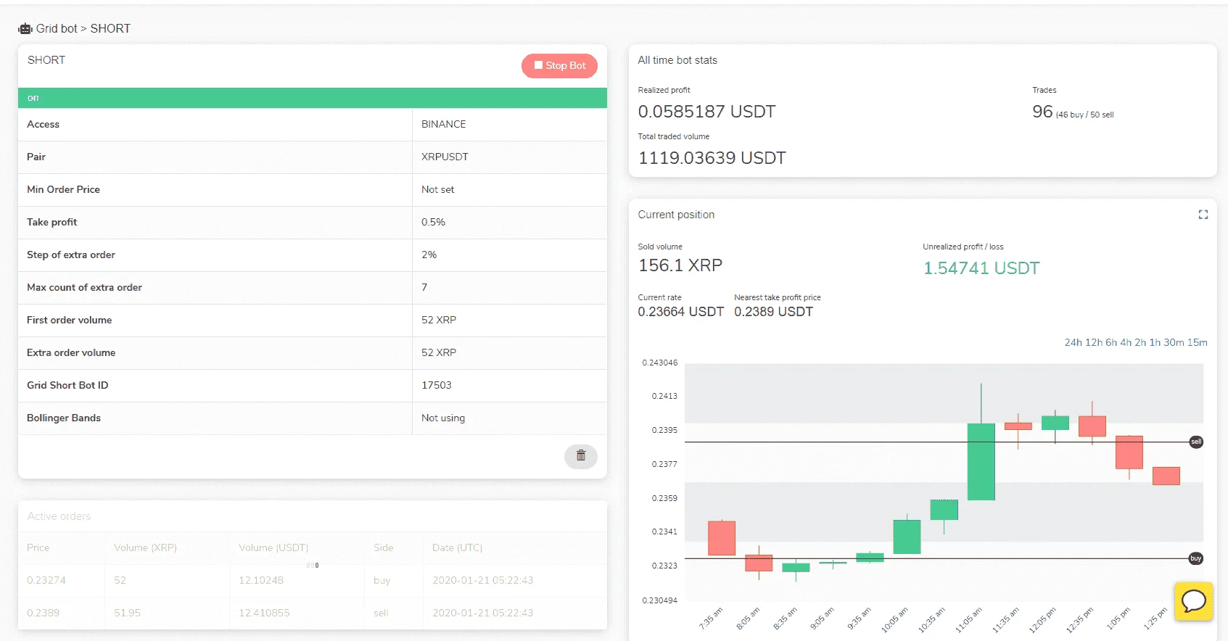Expand chart with fullscreen icon

click(1203, 215)
